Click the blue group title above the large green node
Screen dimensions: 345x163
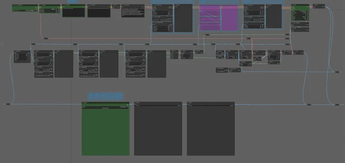(105, 96)
